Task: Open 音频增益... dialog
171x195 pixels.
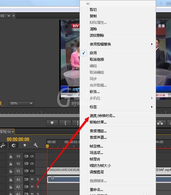Action: coord(98,131)
